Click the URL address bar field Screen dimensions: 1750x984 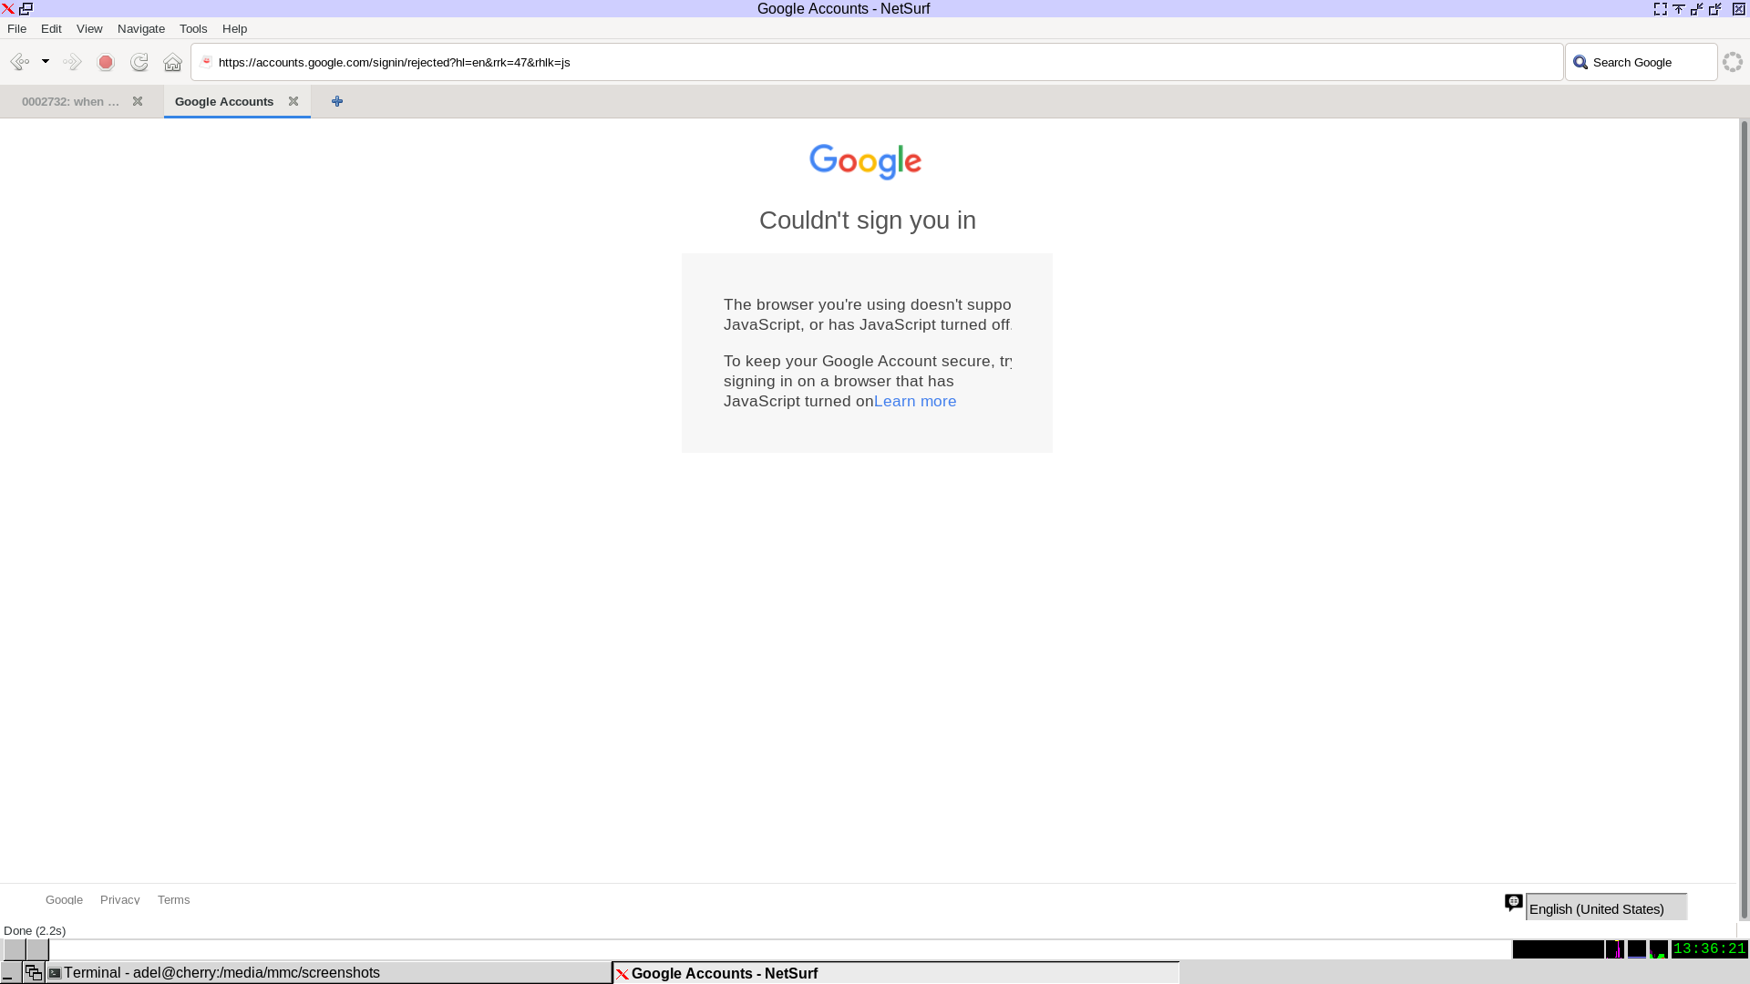click(875, 62)
